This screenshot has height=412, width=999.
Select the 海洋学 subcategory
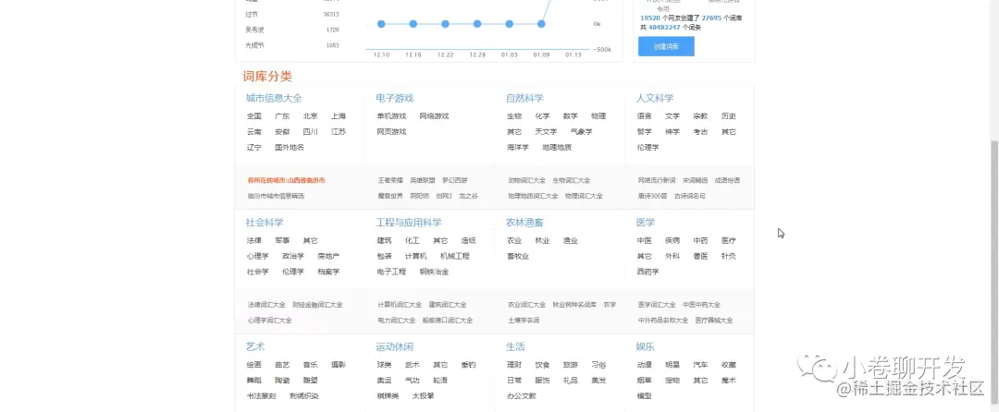click(x=517, y=148)
